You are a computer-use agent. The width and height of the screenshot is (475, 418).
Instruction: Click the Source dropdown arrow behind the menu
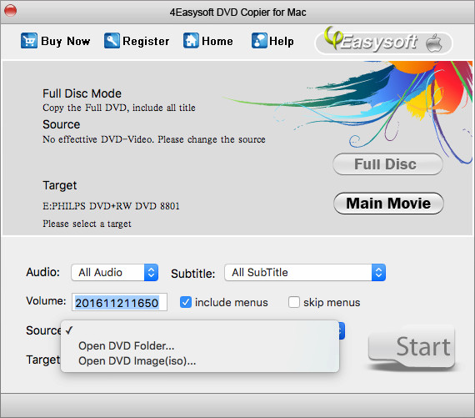tap(342, 330)
